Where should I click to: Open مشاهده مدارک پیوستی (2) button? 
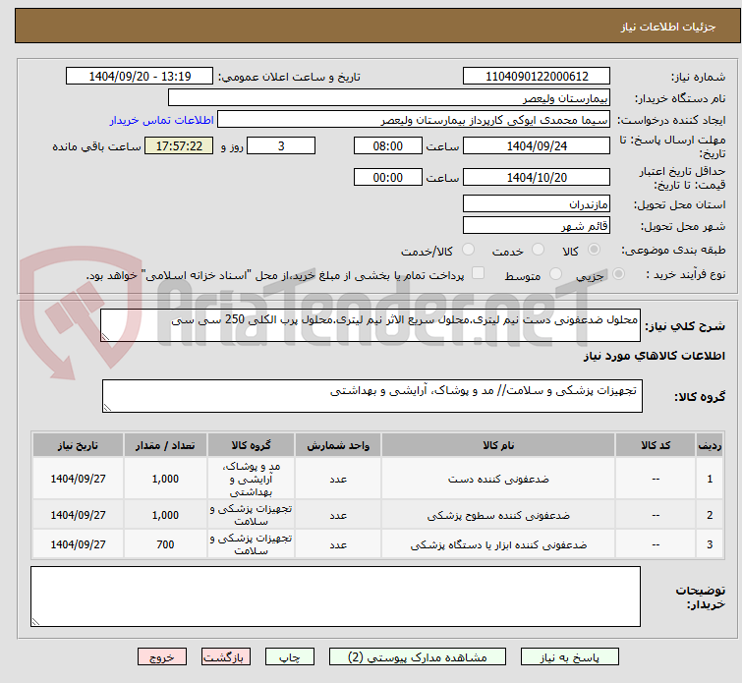tap(417, 657)
